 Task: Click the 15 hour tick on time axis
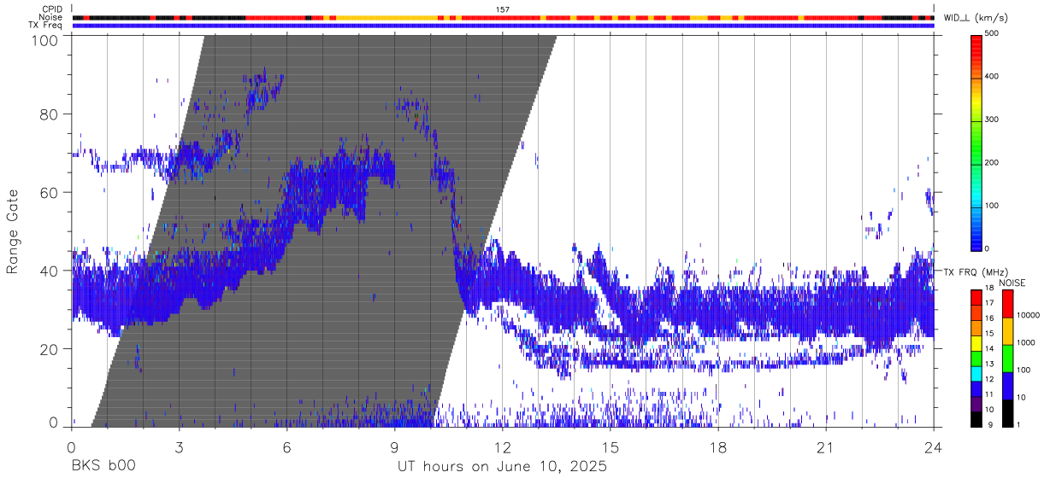click(x=611, y=447)
